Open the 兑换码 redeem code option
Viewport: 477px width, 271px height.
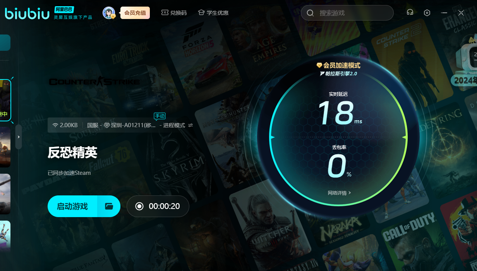pos(174,13)
